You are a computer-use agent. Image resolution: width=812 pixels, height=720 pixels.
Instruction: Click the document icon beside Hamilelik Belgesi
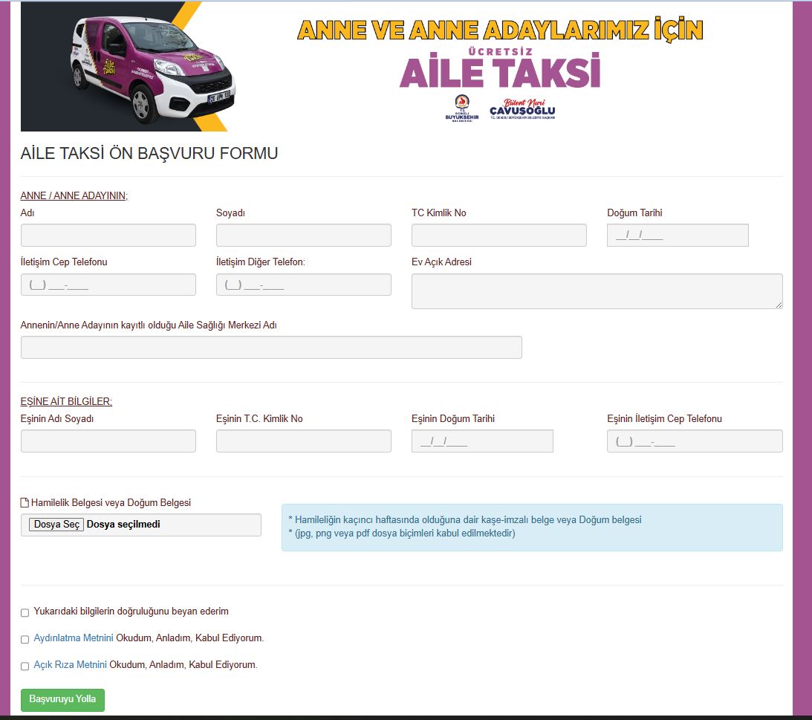coord(25,503)
